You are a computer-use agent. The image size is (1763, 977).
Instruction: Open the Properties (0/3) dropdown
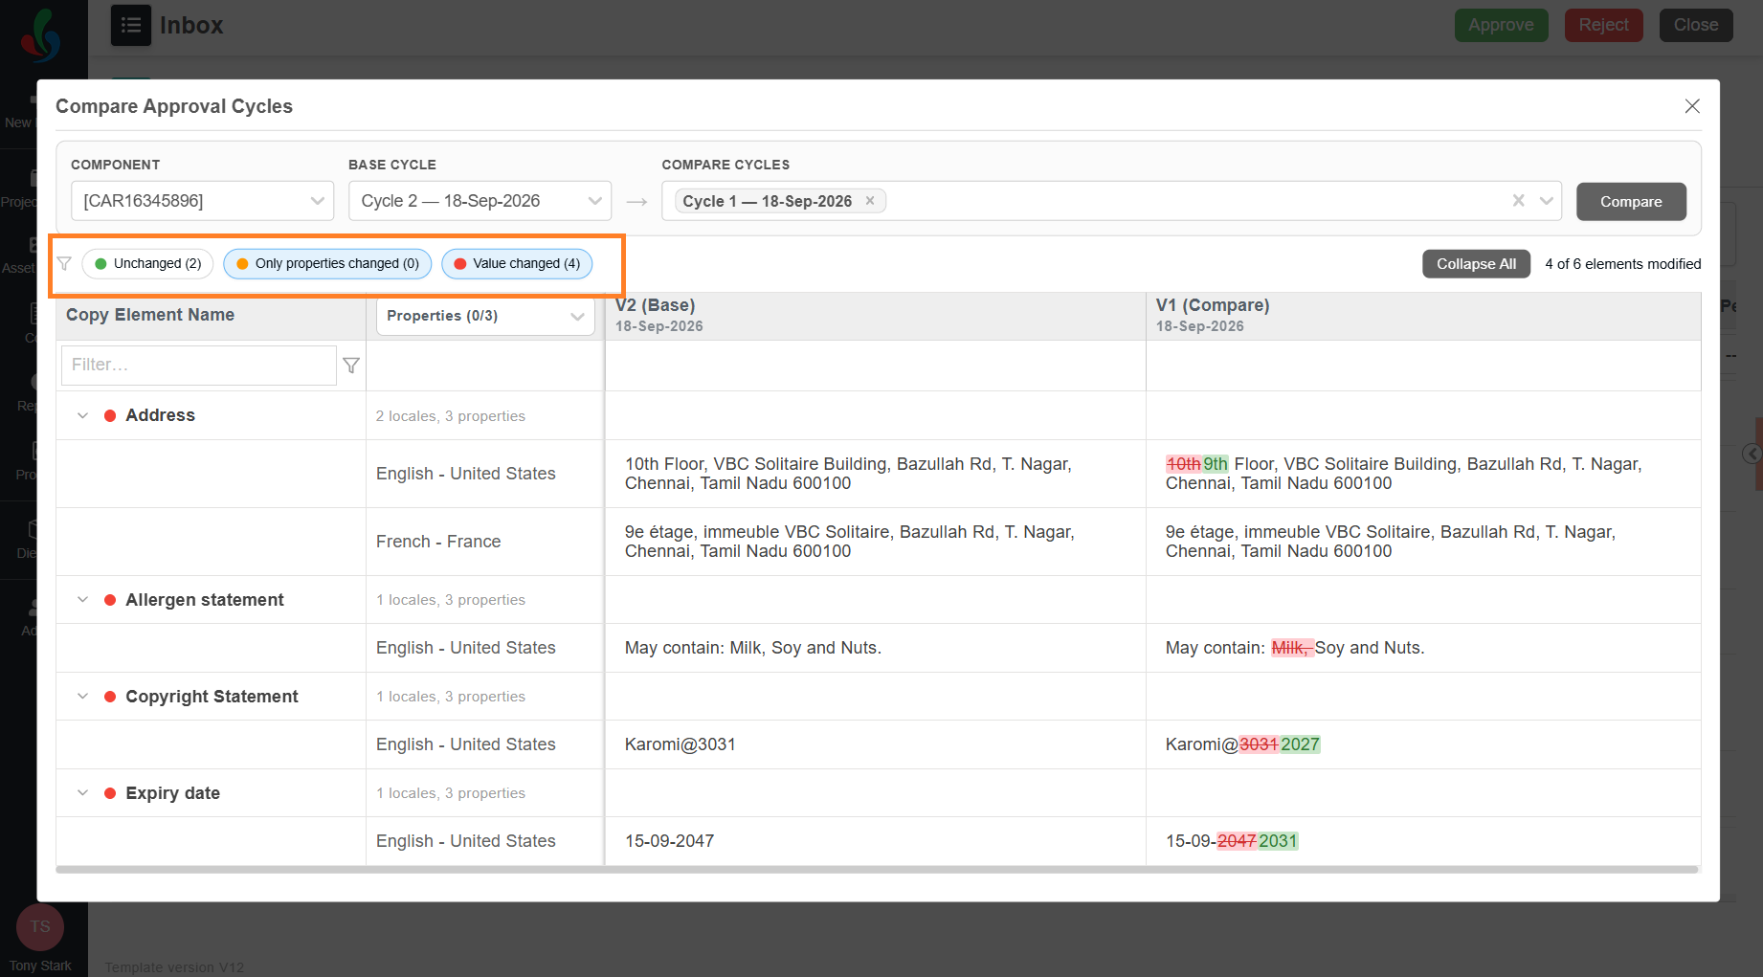tap(485, 316)
